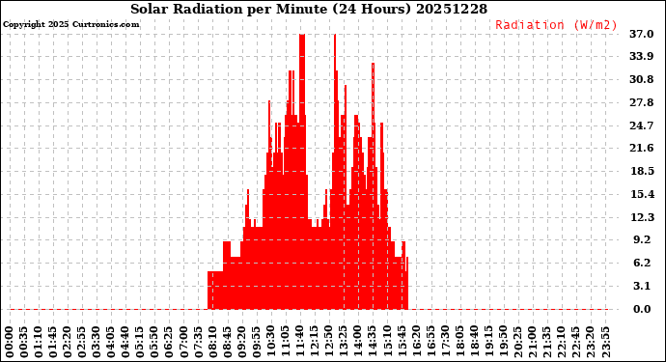Click the x-axis time label 16:20

coord(416,343)
